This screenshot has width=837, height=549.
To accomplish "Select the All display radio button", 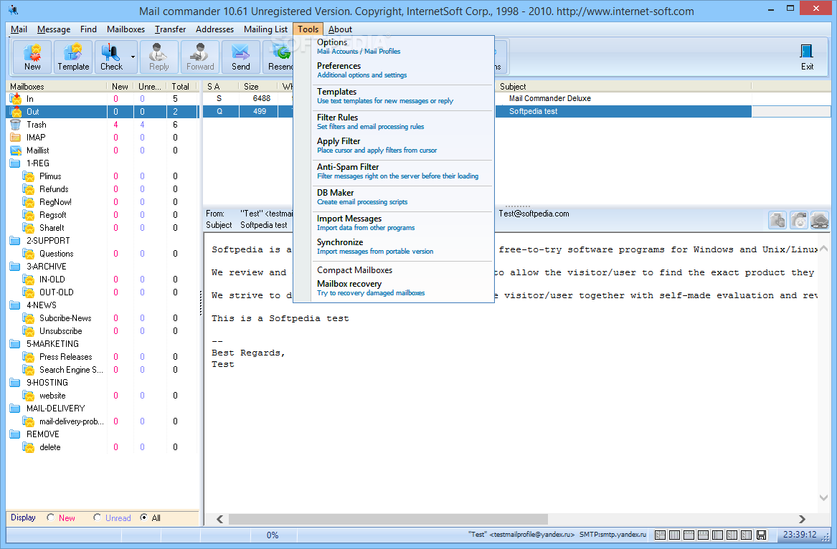I will [143, 517].
